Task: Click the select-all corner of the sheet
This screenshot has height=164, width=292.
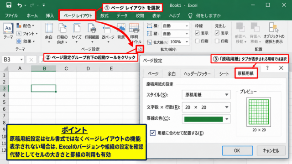Action: [5, 69]
